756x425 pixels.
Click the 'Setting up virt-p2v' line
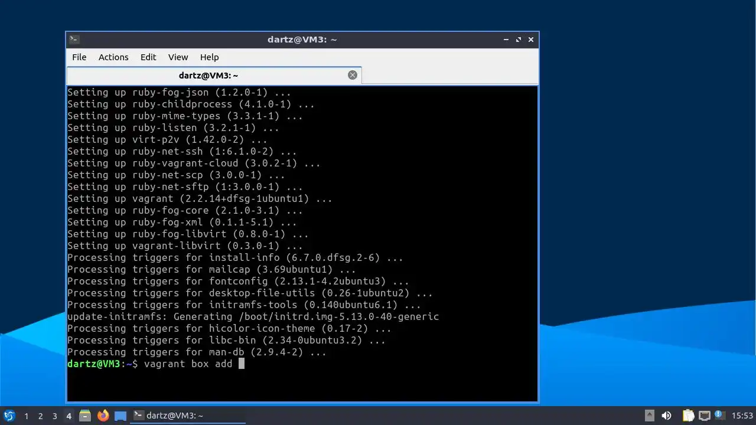pyautogui.click(x=167, y=139)
